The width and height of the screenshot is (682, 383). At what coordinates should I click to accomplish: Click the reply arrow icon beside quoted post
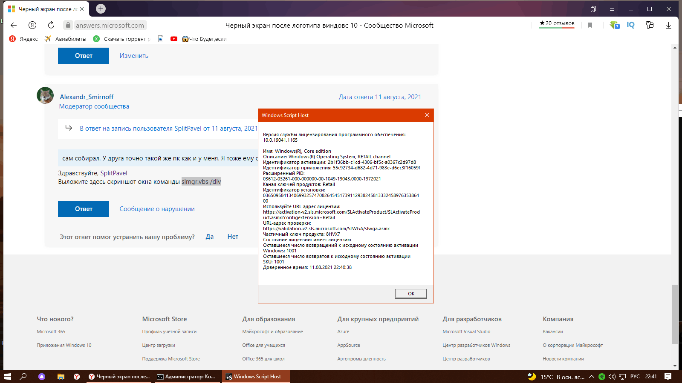(69, 128)
